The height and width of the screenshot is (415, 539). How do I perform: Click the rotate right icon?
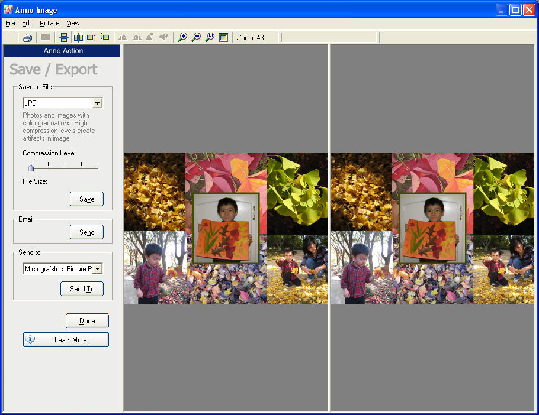pyautogui.click(x=137, y=37)
